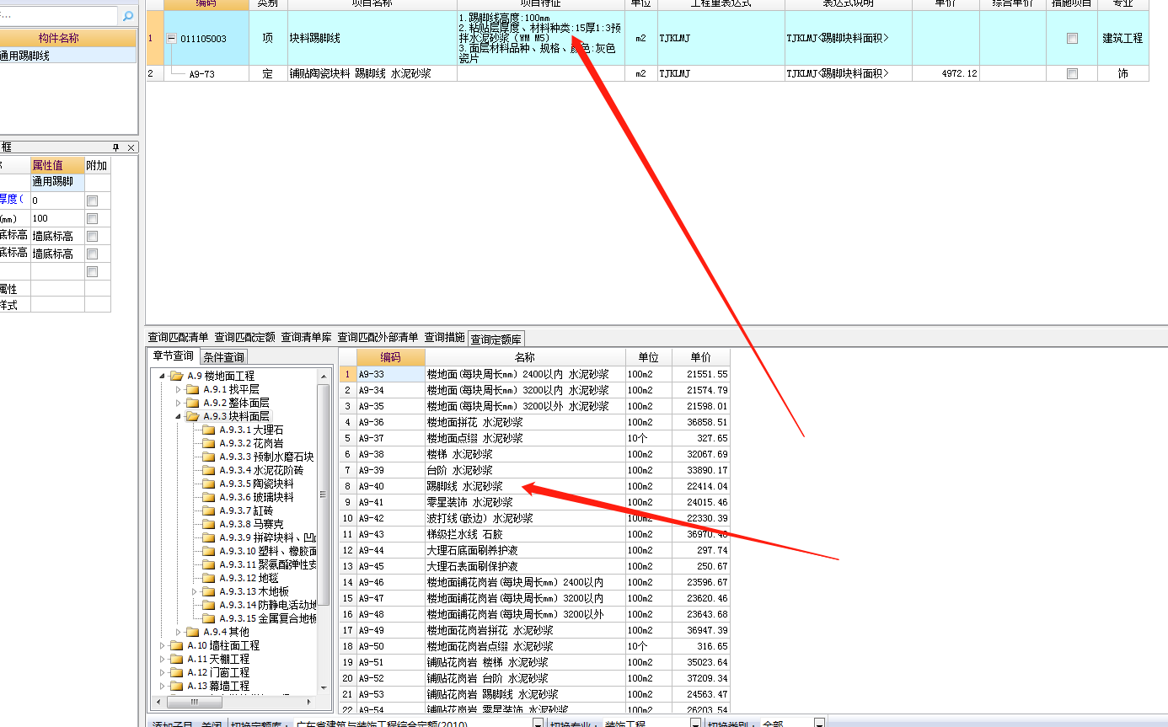1168x727 pixels.
Task: Collapse A.9 楼地面工程 tree arrow
Action: click(162, 376)
